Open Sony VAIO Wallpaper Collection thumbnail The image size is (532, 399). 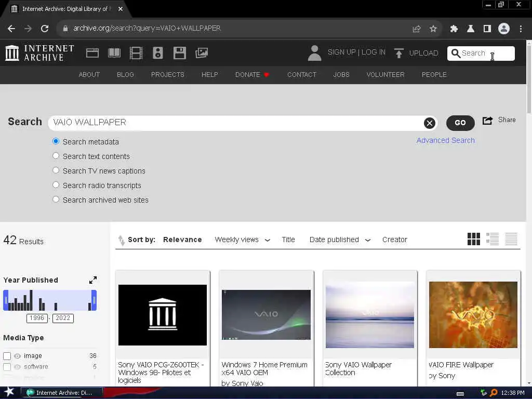369,315
